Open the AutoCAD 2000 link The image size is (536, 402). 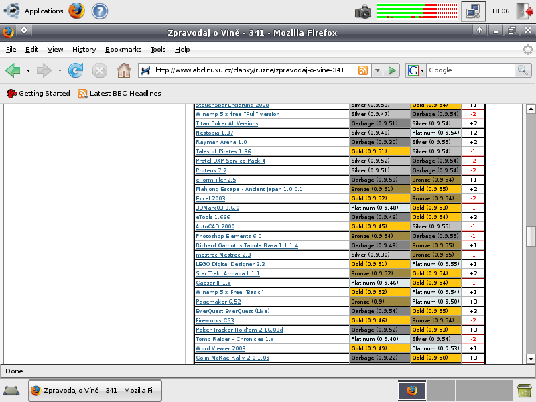pos(215,226)
